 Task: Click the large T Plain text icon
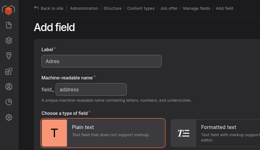click(54, 133)
